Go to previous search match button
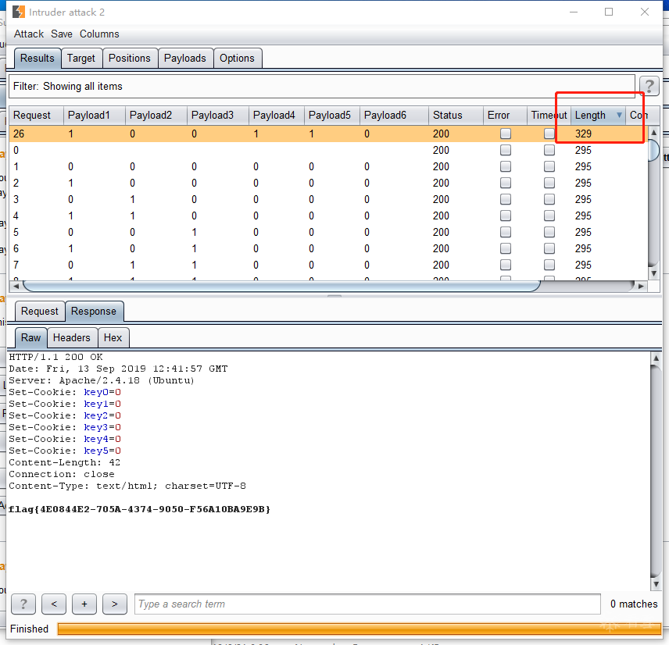The width and height of the screenshot is (669, 645). coord(54,604)
